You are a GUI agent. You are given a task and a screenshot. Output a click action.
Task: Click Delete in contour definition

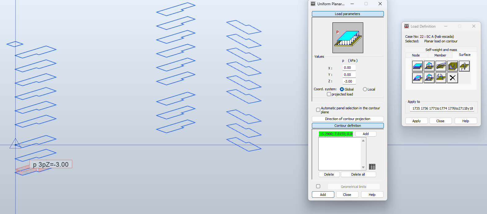click(x=329, y=174)
